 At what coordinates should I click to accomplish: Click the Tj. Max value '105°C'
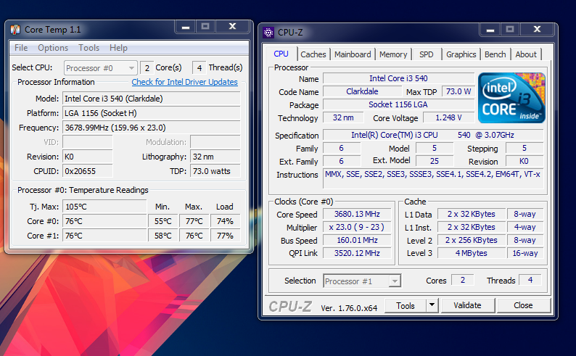[x=104, y=207]
